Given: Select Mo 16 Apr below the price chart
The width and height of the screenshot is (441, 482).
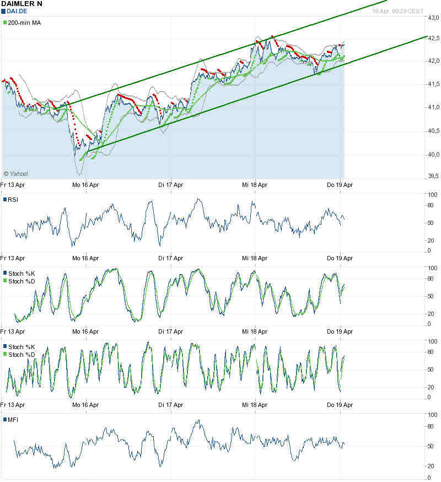Looking at the screenshot, I should (x=85, y=185).
